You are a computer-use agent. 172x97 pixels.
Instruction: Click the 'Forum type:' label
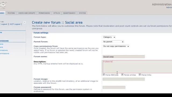pos(40,37)
